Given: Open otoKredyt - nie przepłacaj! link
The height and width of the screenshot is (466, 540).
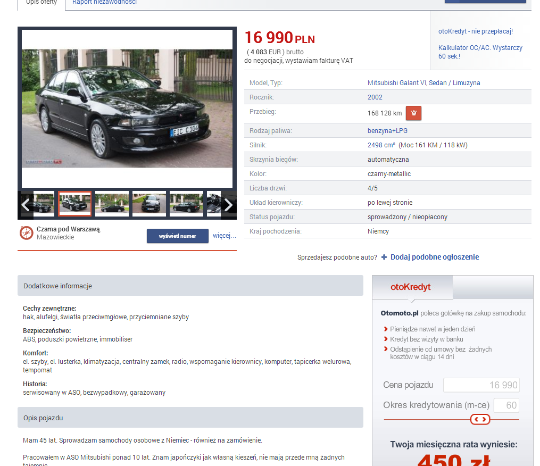Looking at the screenshot, I should (476, 31).
